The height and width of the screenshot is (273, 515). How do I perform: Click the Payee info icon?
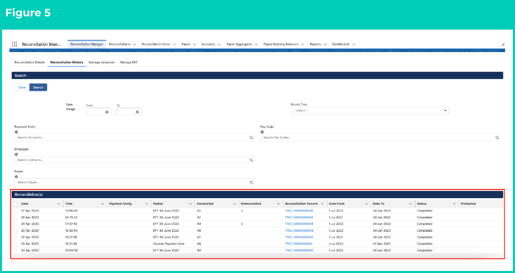(x=16, y=177)
